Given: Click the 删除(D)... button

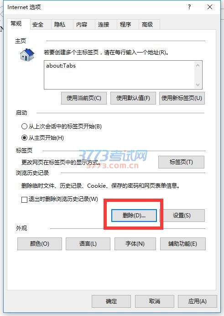Looking at the screenshot, I should coord(134,216).
